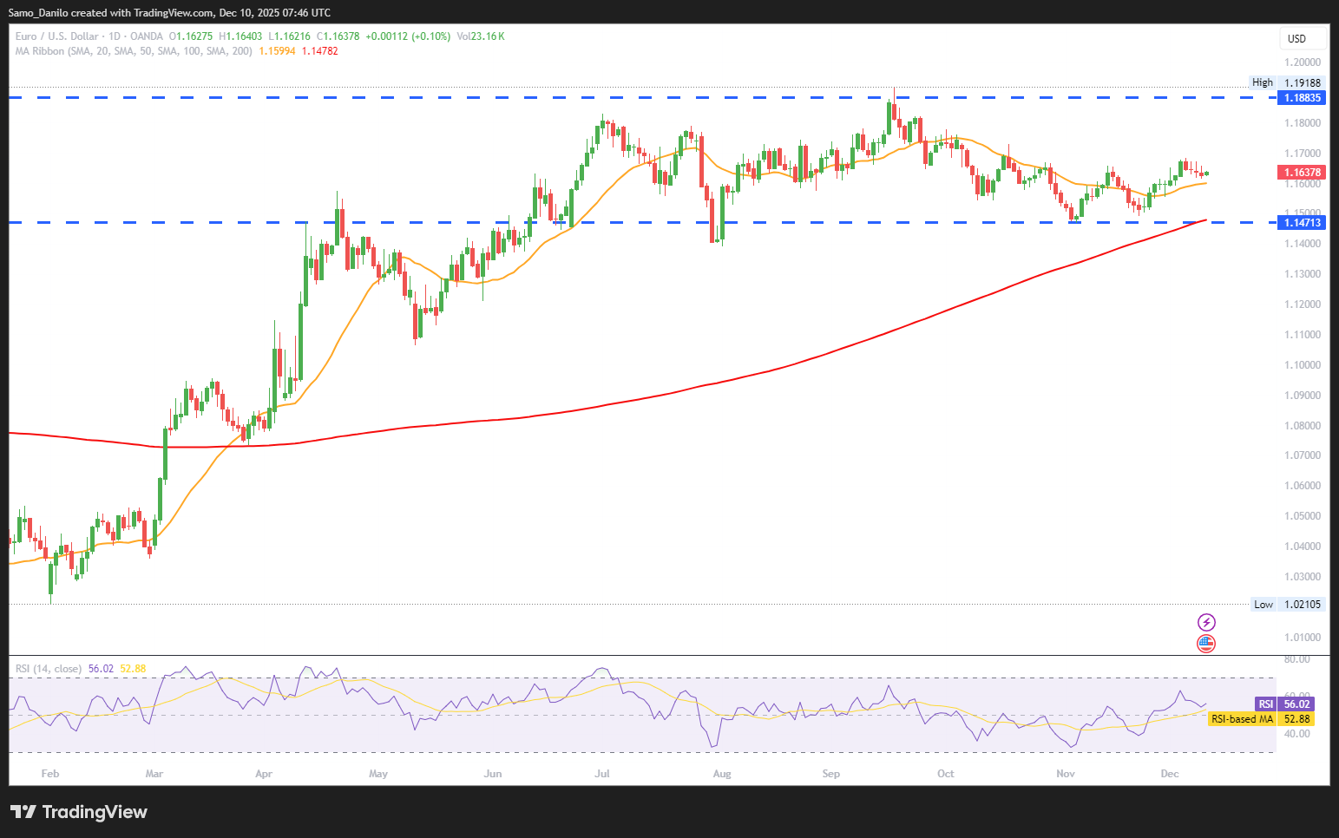
Task: Click the red 1.16378 current price label
Action: pyautogui.click(x=1303, y=173)
